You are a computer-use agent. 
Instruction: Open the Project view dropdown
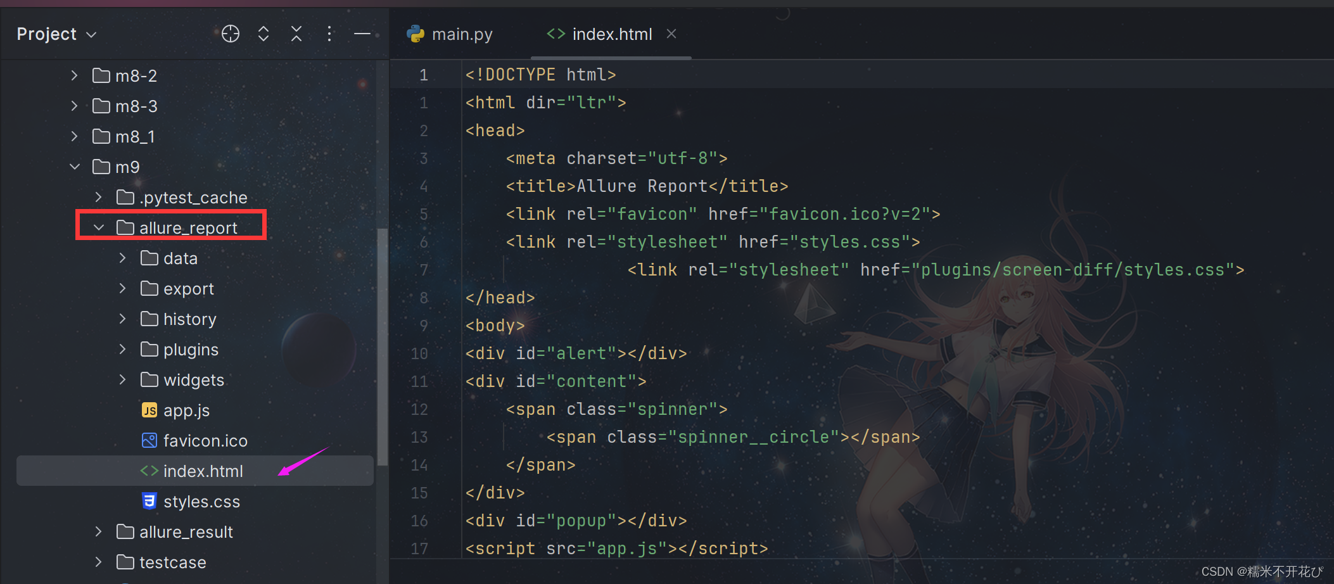tap(56, 34)
